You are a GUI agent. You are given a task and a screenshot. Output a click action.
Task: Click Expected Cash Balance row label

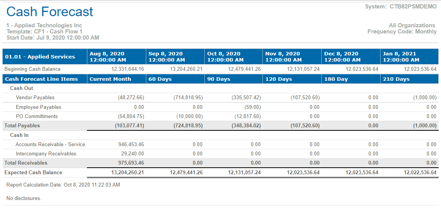(x=33, y=172)
